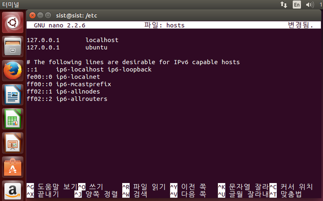This screenshot has width=323, height=201.
Task: Minimize the terminal window
Action: pyautogui.click(x=40, y=15)
